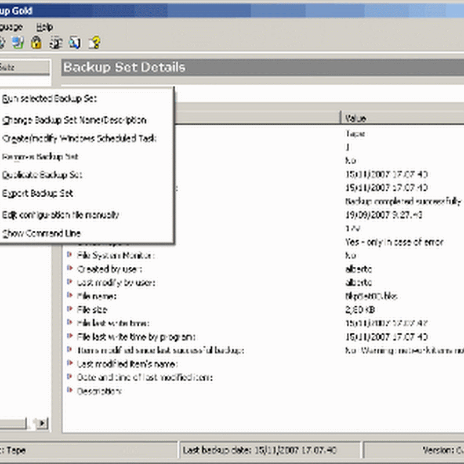Click arrow icon beside Created by user

70,269
